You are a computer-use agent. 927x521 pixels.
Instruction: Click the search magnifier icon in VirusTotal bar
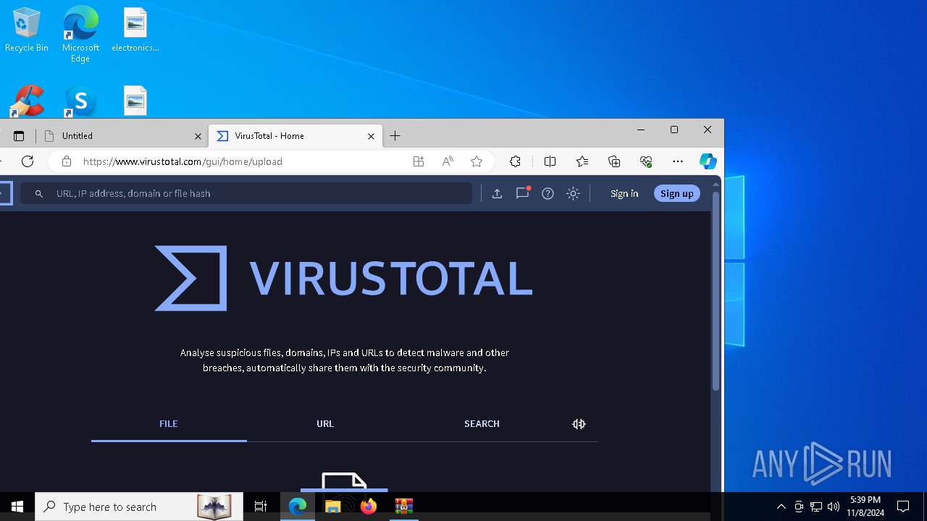pos(39,194)
